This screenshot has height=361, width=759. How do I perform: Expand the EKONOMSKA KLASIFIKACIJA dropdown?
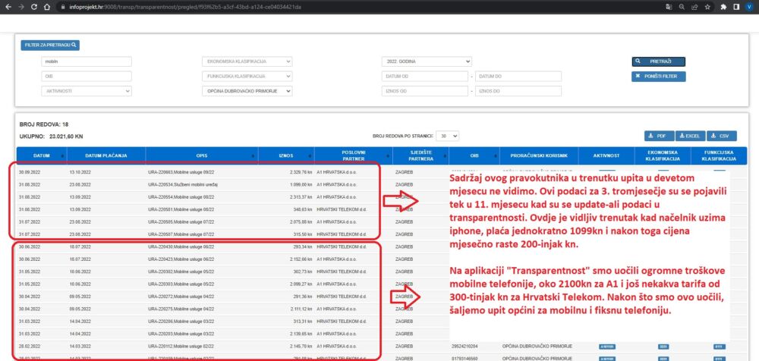pyautogui.click(x=247, y=61)
